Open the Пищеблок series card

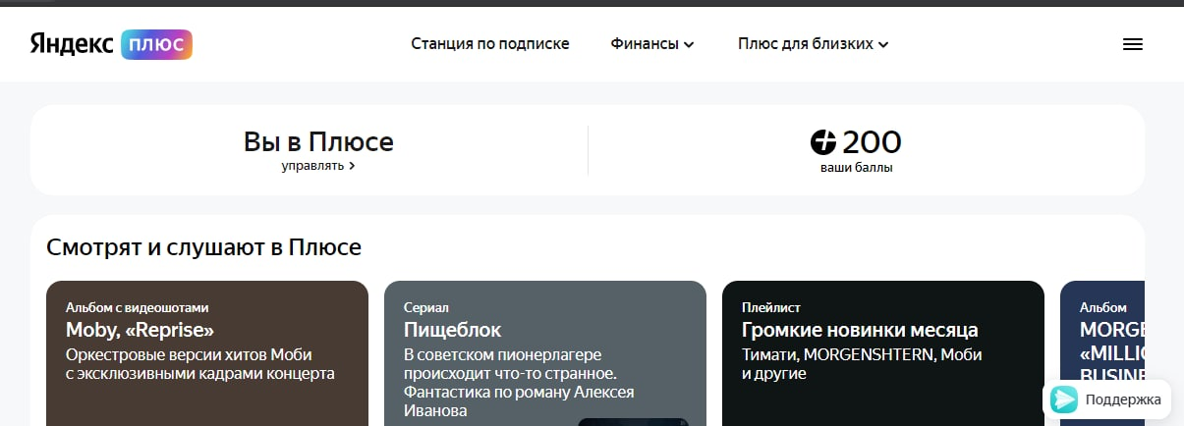[x=545, y=353]
